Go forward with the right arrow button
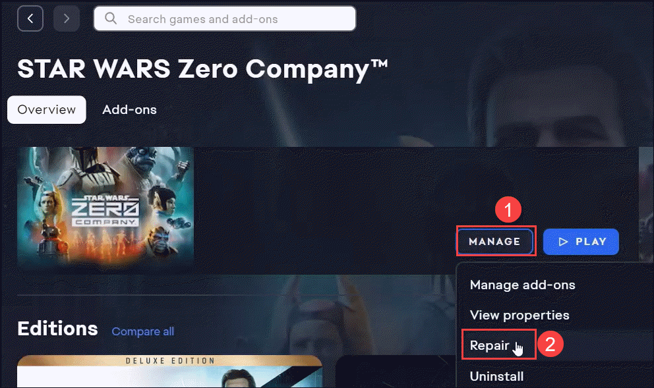 click(x=67, y=18)
